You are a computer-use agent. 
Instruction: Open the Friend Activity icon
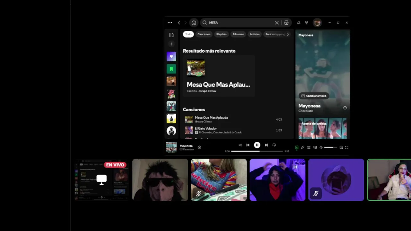(x=306, y=23)
